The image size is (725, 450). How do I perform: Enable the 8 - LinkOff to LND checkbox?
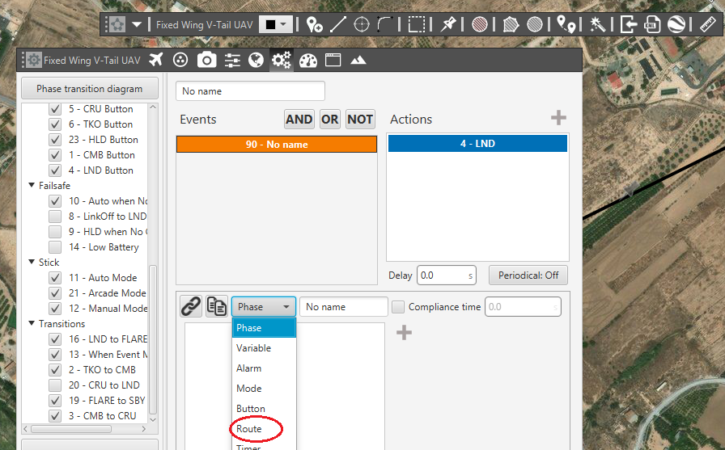(55, 216)
